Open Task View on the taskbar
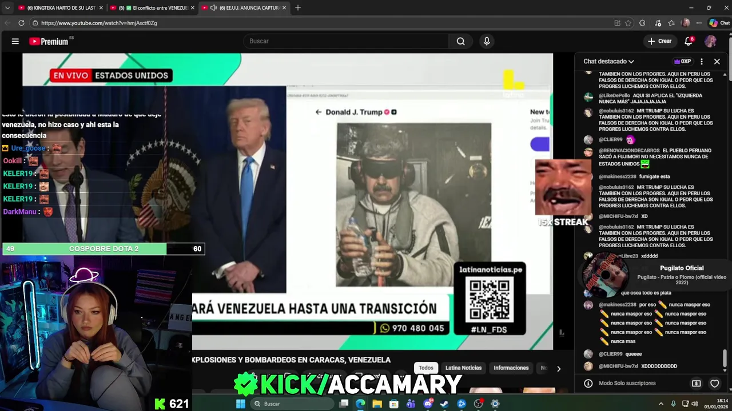732x411 pixels. [344, 404]
